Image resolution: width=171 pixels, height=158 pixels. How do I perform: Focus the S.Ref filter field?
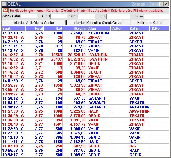[x=86, y=16]
